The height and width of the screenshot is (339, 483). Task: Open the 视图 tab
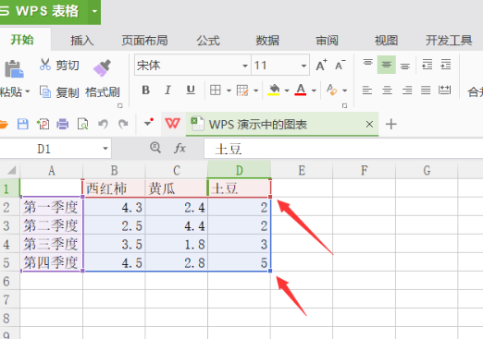click(386, 41)
